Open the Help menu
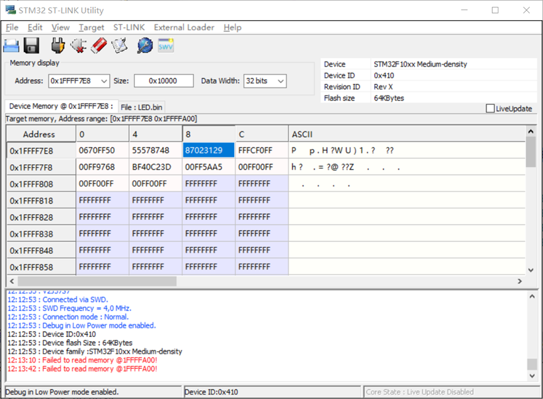Image resolution: width=543 pixels, height=399 pixels. (232, 28)
